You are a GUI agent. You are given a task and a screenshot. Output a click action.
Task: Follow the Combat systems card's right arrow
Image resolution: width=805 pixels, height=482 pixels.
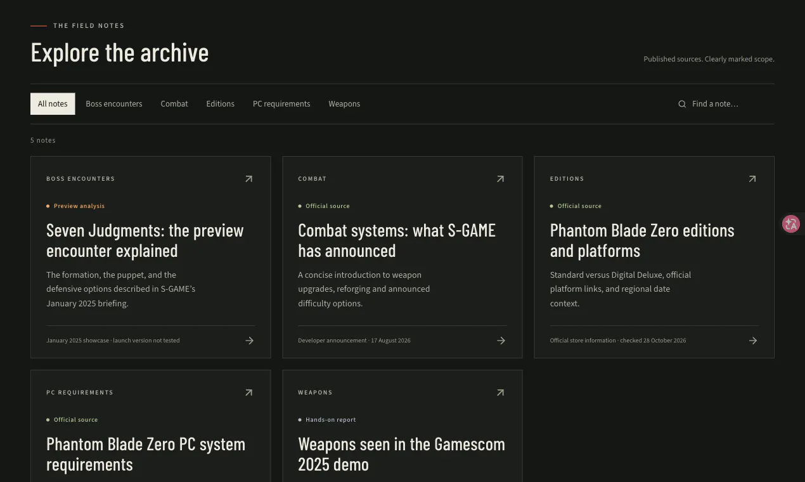pos(501,341)
